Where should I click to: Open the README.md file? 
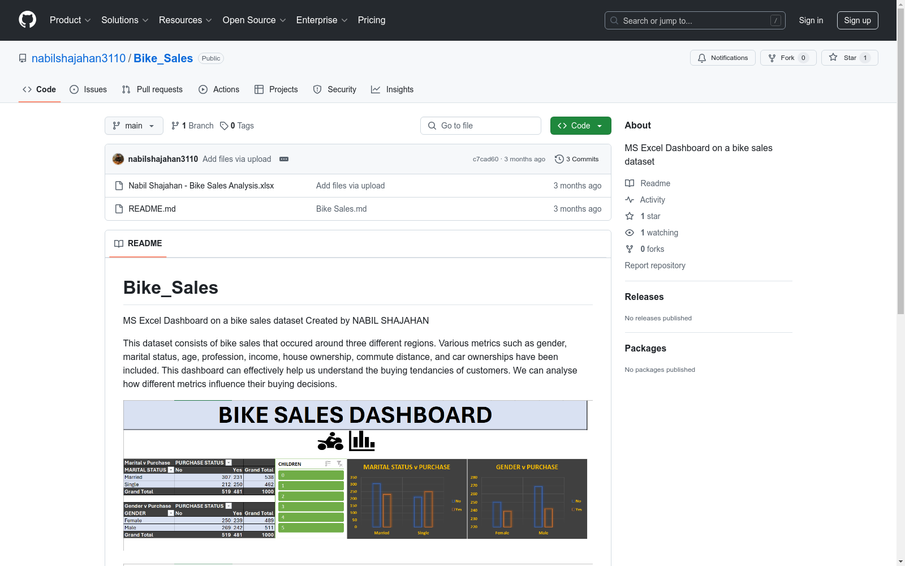coord(152,209)
